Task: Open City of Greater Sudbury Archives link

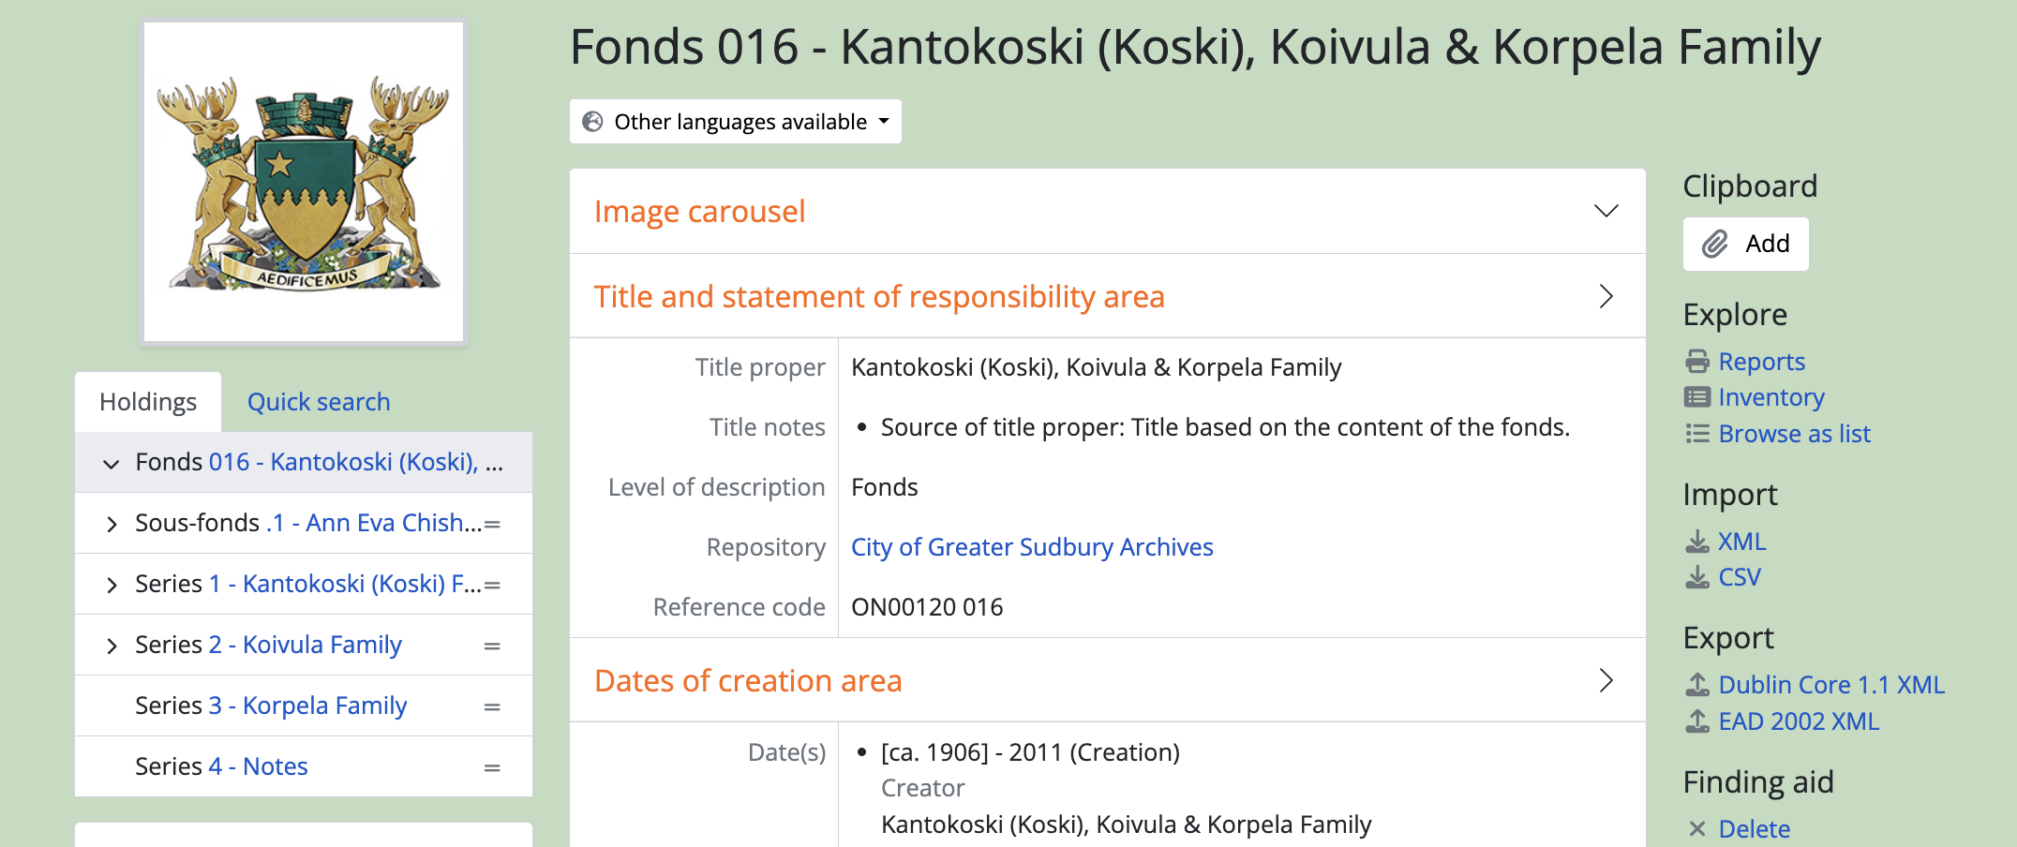Action: click(1032, 547)
